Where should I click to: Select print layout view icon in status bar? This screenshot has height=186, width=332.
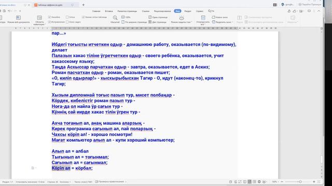click(x=250, y=181)
